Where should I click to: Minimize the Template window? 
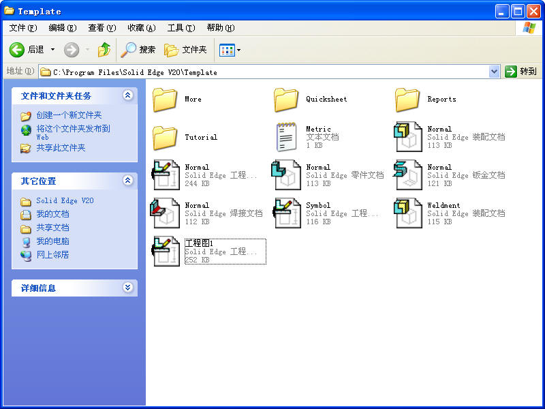[501, 12]
